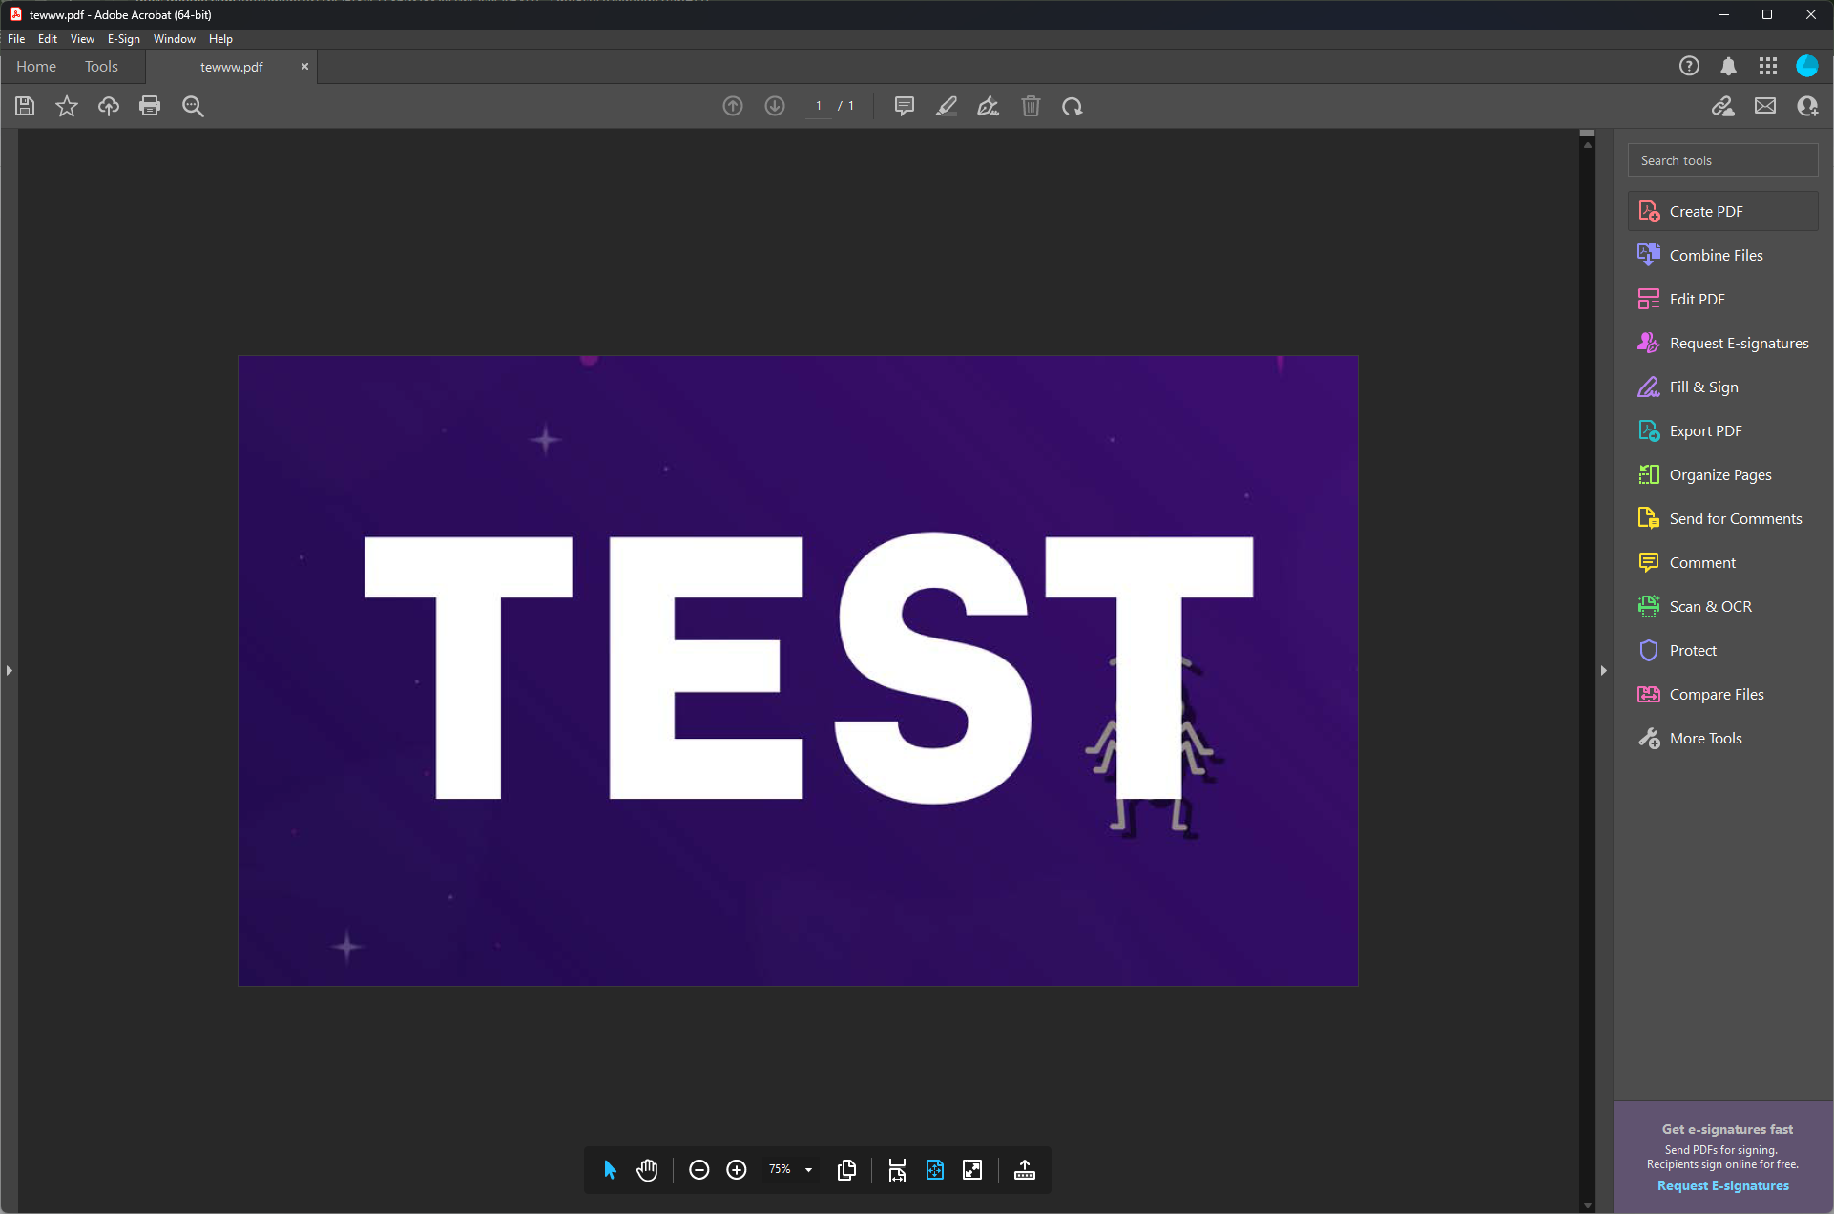Screen dimensions: 1834x1214
Task: Select the Highlight text pen tool
Action: [946, 106]
